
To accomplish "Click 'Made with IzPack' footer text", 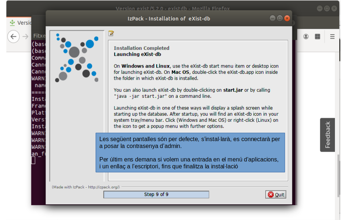I will tap(86, 187).
